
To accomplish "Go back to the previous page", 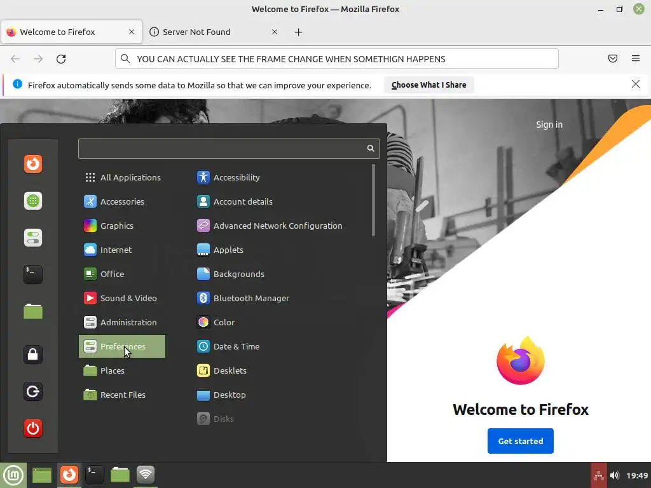I will pos(15,59).
